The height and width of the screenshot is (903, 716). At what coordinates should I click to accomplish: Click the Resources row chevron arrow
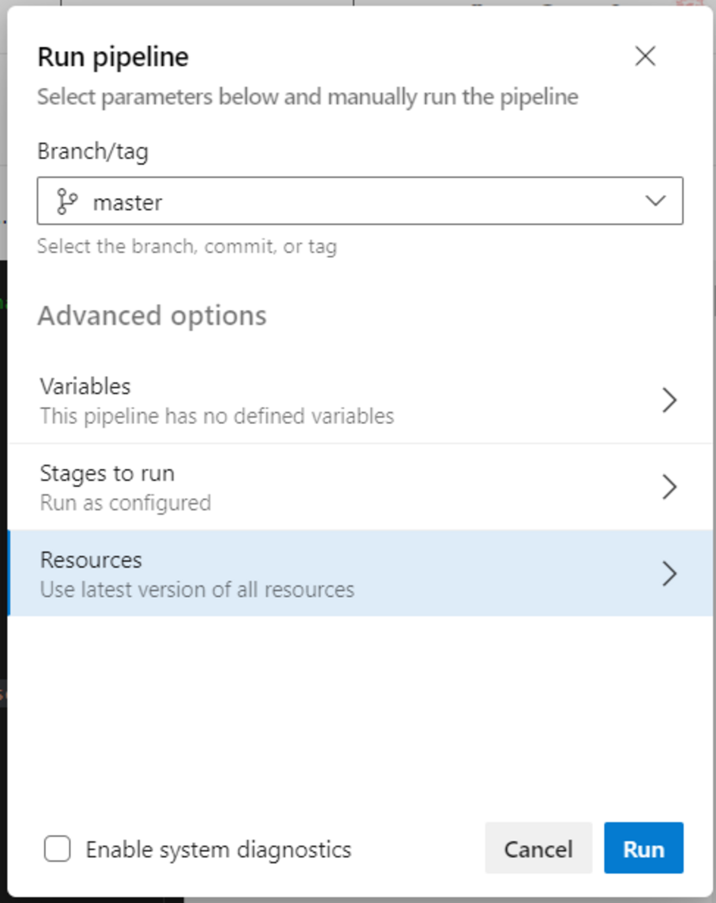(x=669, y=574)
